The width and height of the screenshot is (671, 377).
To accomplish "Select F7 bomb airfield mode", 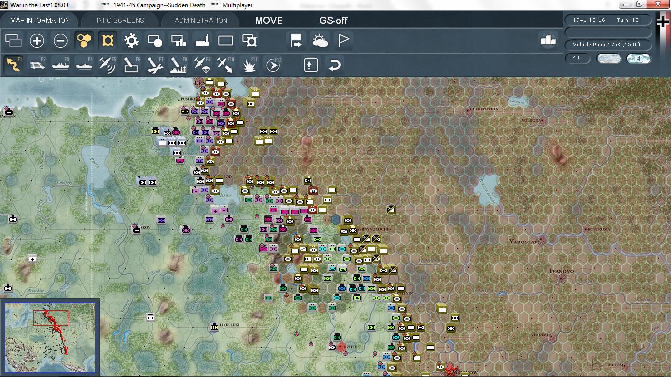I will click(x=155, y=65).
